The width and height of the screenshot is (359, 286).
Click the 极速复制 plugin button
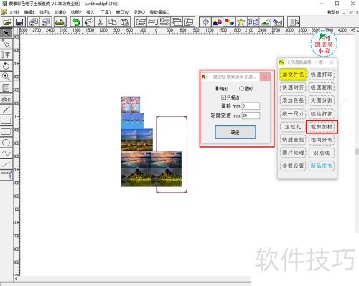click(322, 87)
